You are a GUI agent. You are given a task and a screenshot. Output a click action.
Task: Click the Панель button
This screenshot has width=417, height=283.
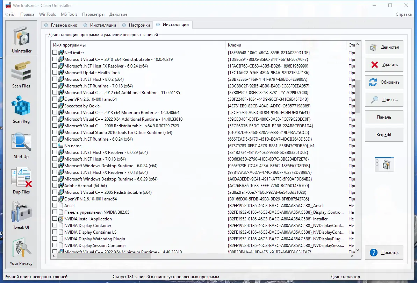pyautogui.click(x=384, y=117)
